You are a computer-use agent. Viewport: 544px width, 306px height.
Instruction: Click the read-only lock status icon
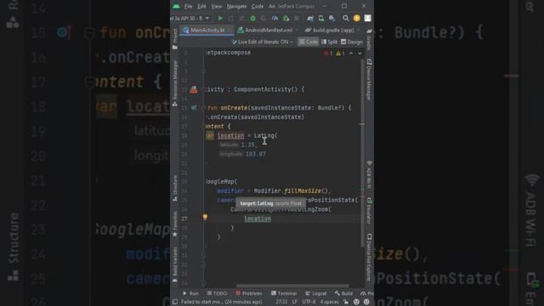pyautogui.click(x=346, y=302)
